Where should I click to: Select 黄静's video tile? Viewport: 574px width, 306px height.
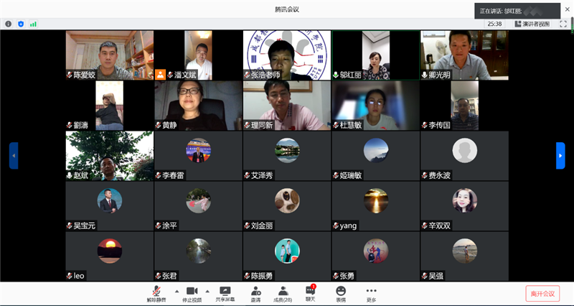(198, 105)
